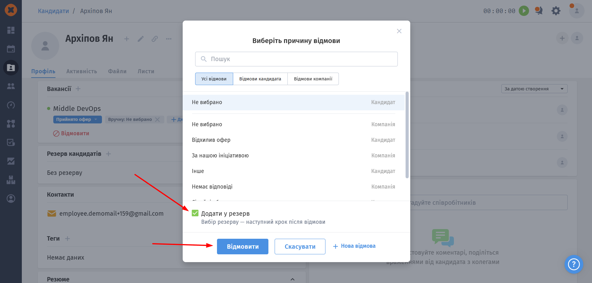
Task: Confirm with the Відмовити button
Action: tap(243, 247)
